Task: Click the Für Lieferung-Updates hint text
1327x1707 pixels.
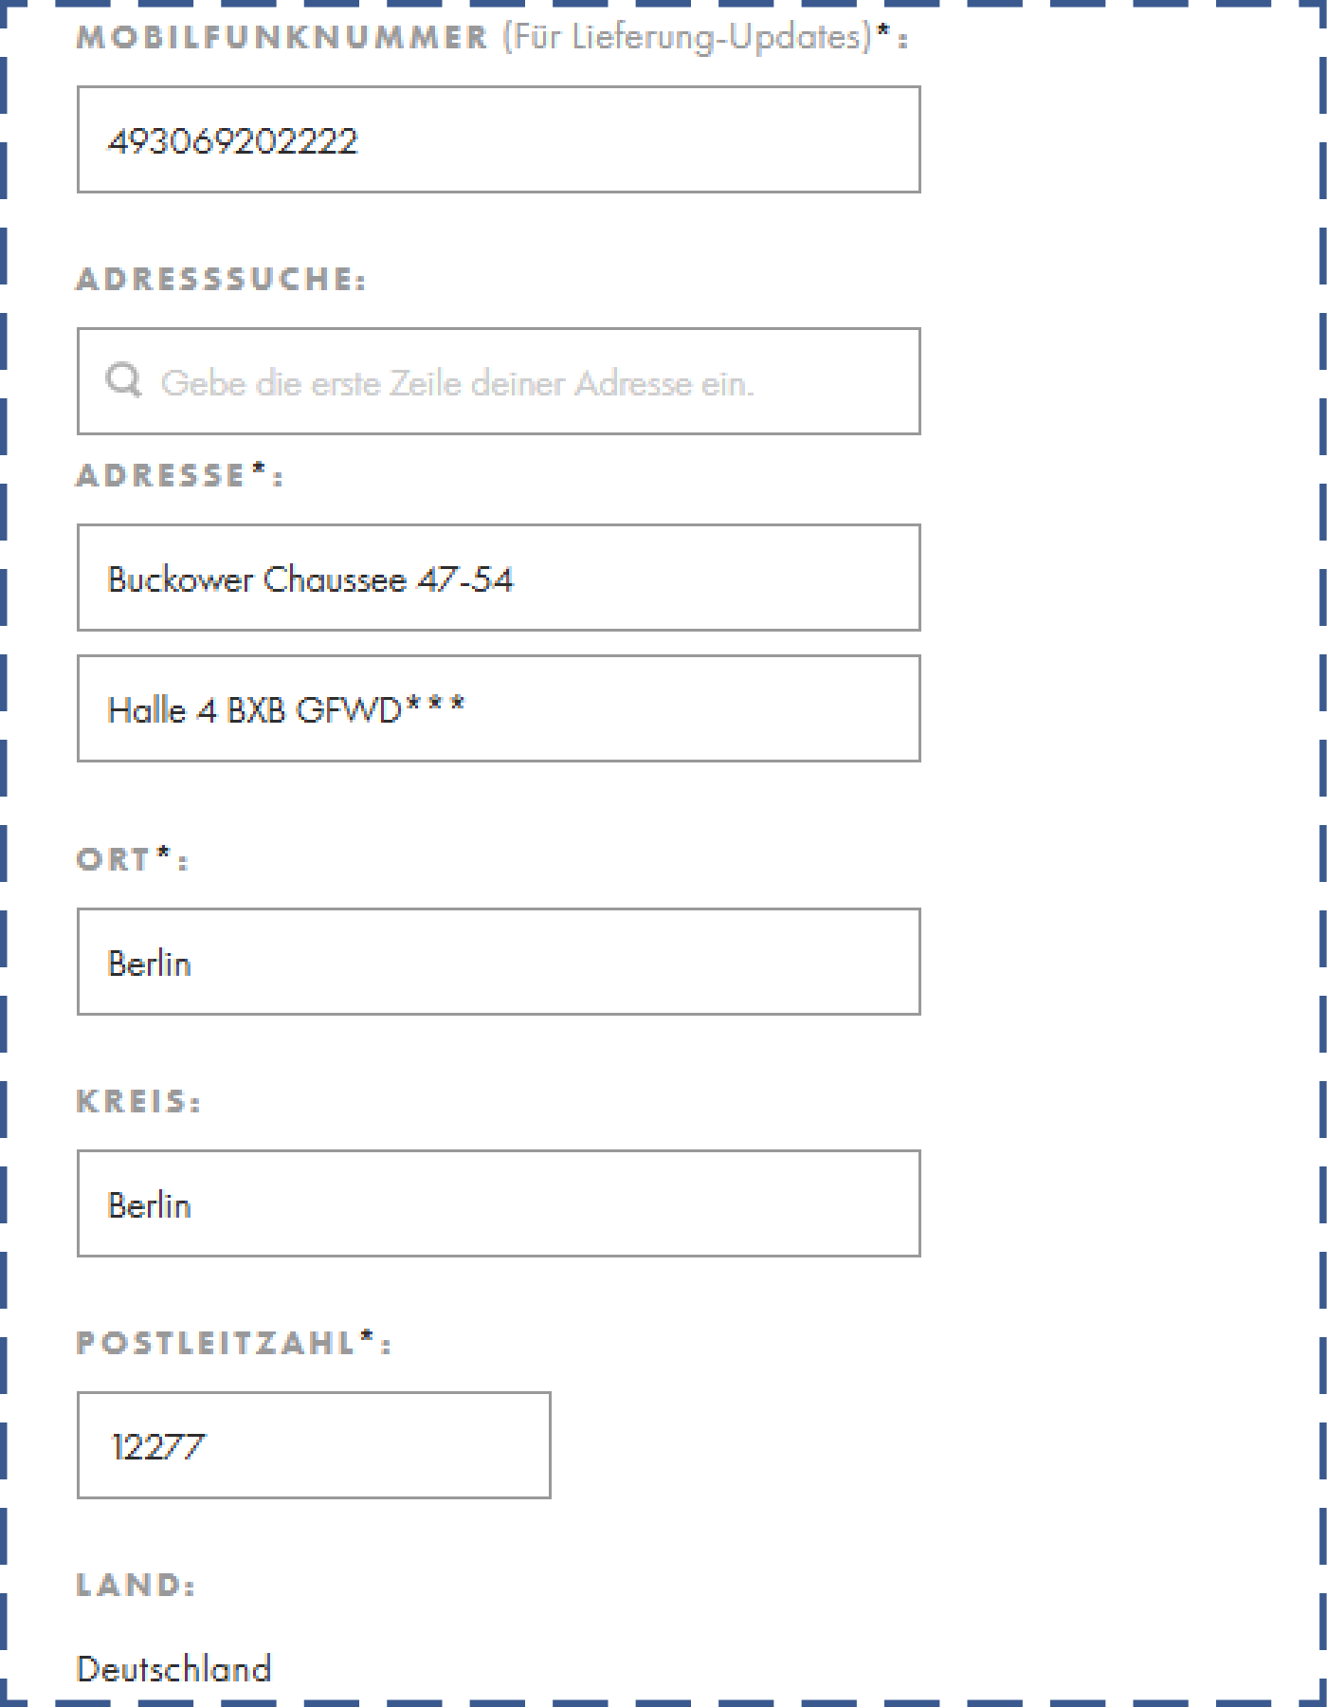Action: pyautogui.click(x=686, y=38)
